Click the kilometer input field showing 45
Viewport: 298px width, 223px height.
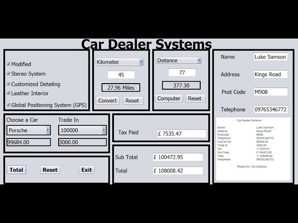[x=121, y=75]
